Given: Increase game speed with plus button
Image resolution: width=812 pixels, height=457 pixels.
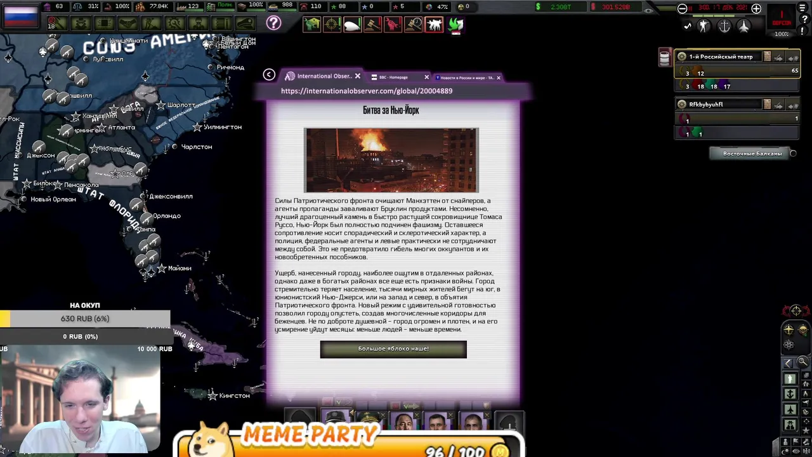Looking at the screenshot, I should (x=756, y=9).
